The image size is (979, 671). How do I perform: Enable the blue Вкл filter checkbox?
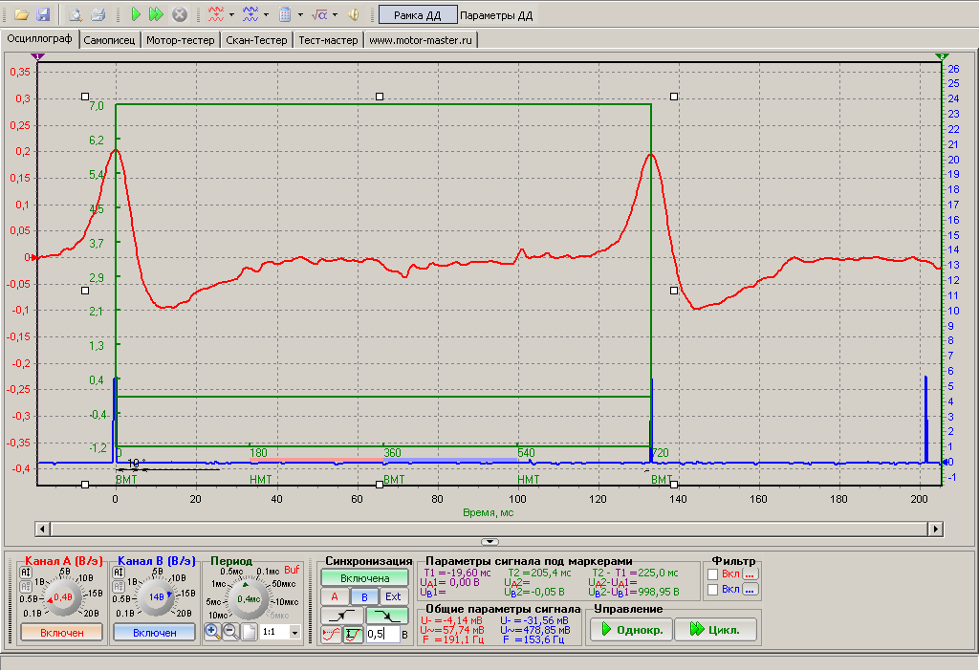712,590
